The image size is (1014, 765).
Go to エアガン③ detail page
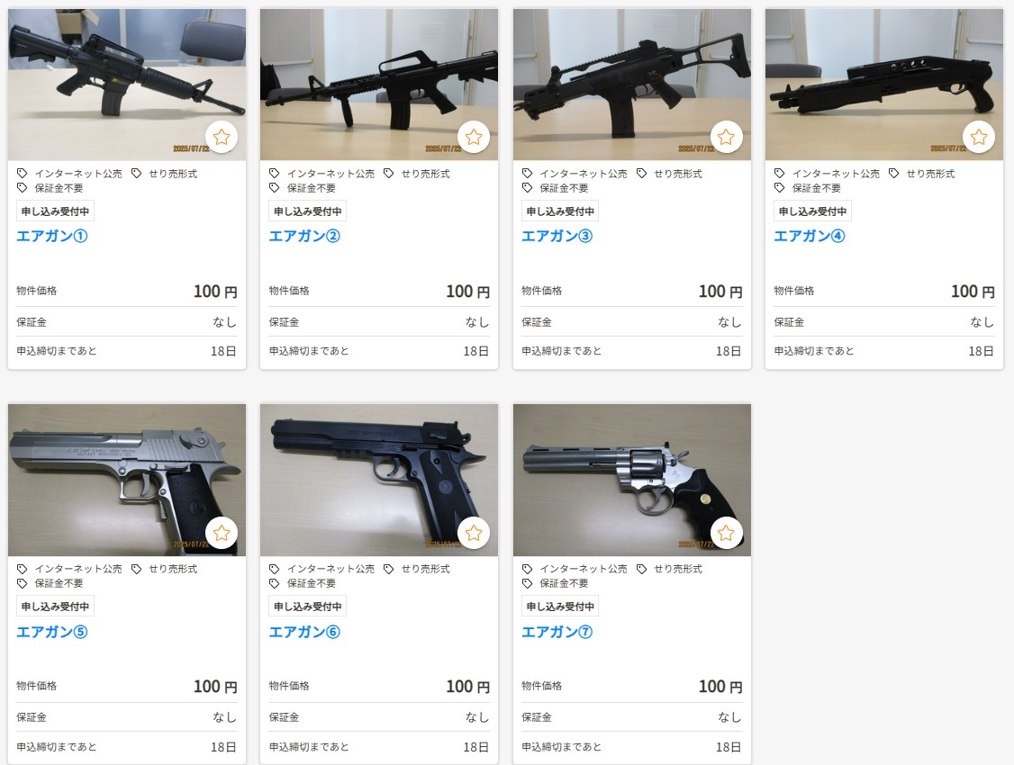(557, 236)
